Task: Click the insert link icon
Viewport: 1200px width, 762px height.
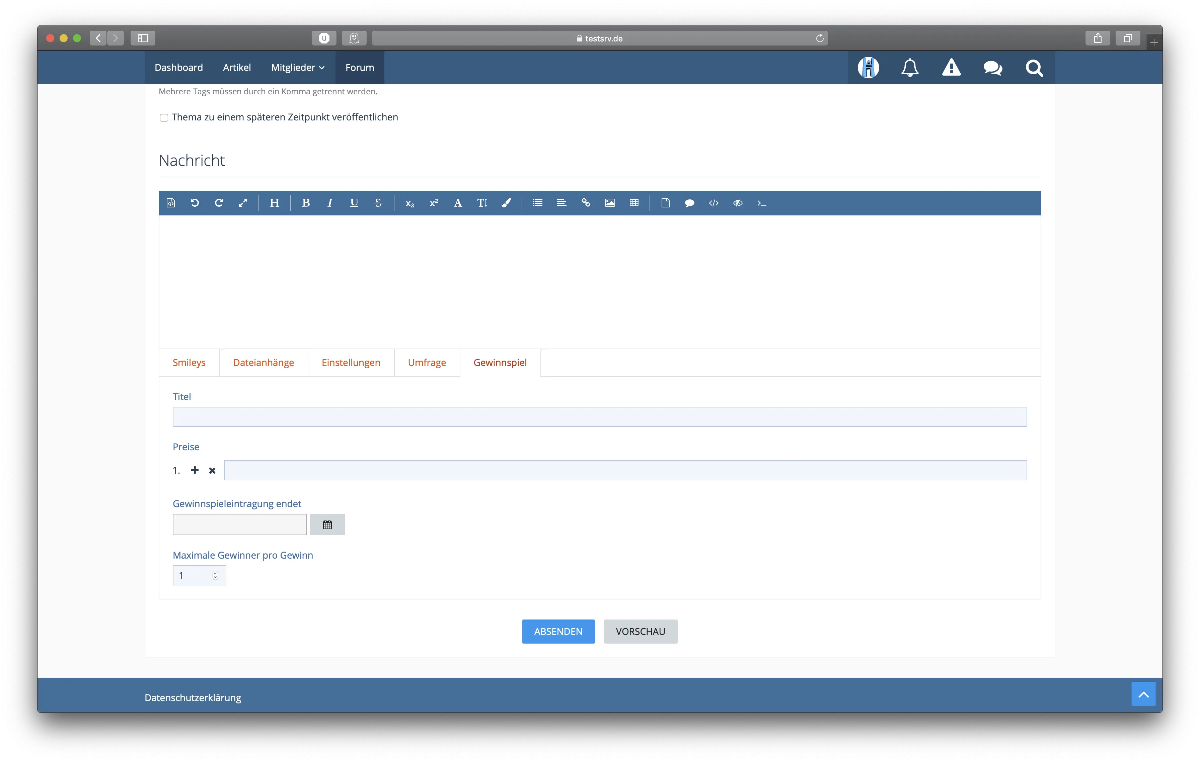Action: pos(586,203)
